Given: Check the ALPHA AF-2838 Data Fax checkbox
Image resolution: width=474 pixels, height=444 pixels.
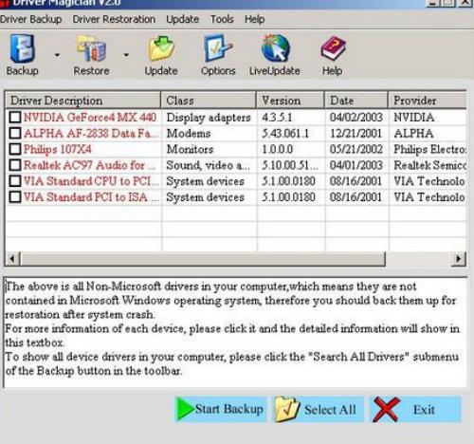Looking at the screenshot, I should 15,133.
